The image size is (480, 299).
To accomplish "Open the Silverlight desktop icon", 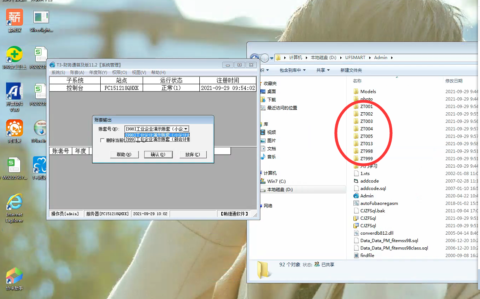I will (41, 20).
